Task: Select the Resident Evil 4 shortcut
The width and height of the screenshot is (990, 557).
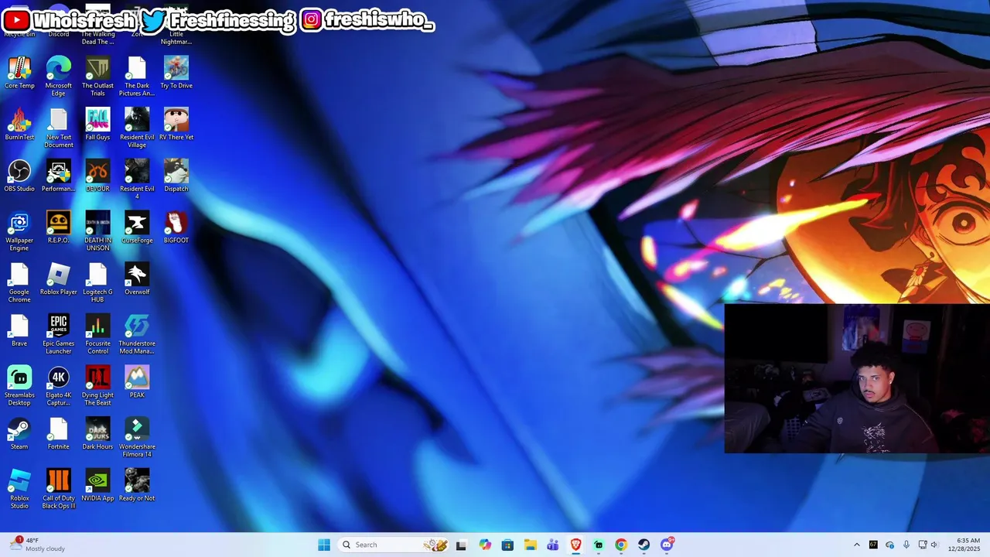Action: (x=137, y=180)
